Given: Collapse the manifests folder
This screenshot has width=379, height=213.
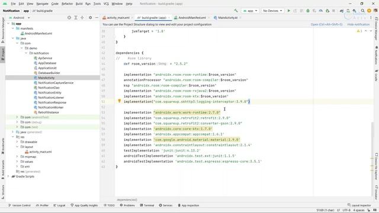Looking at the screenshot, I should (13, 28).
